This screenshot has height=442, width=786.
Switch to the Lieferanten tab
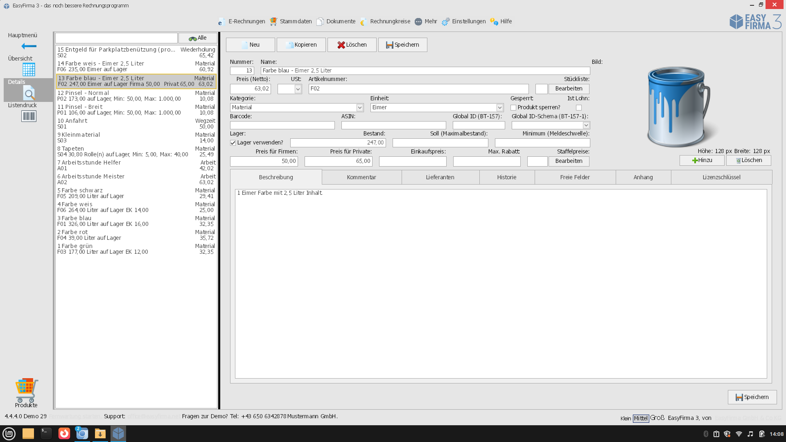[x=440, y=177]
